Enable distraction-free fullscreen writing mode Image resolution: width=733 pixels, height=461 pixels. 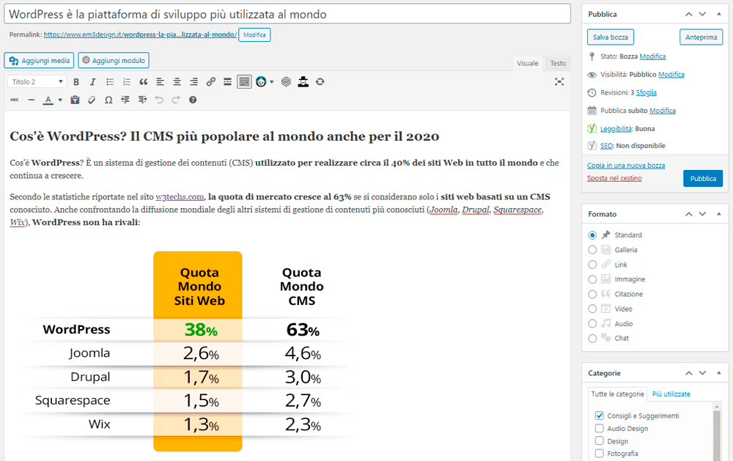559,82
